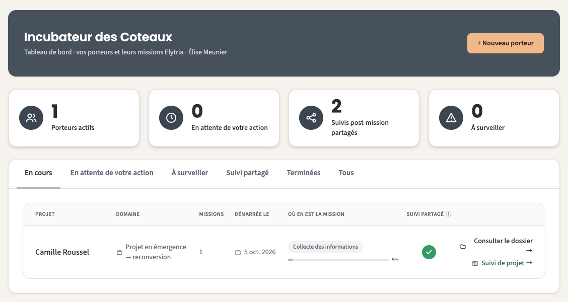
Task: Click the Suivis post-mission partagés label
Action: coord(360,127)
